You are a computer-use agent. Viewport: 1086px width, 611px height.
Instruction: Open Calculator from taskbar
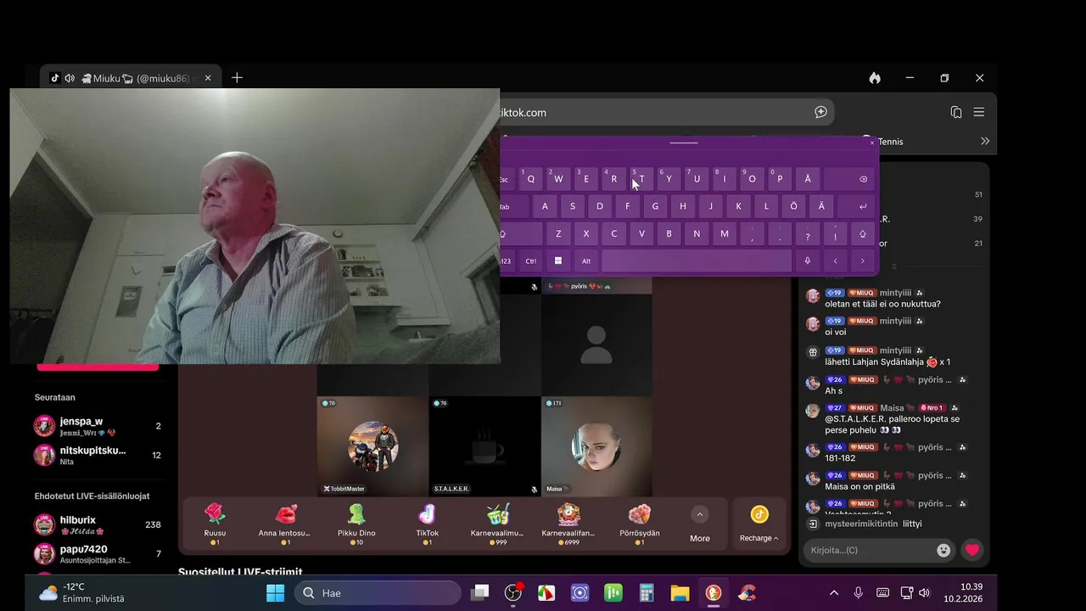(647, 592)
